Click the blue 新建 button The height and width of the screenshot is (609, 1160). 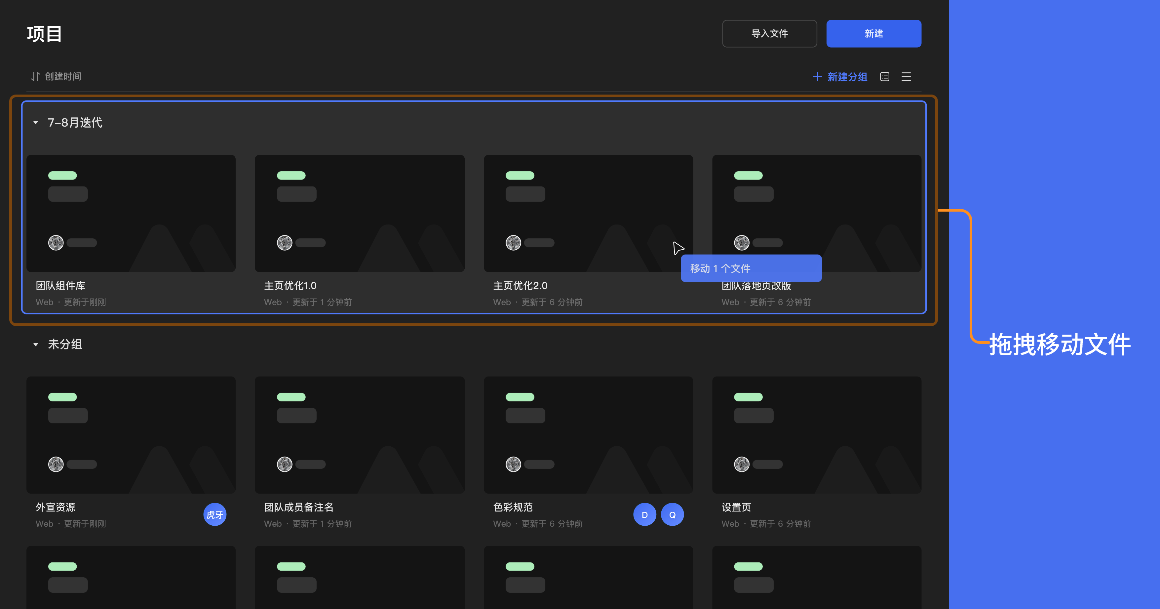click(x=873, y=33)
